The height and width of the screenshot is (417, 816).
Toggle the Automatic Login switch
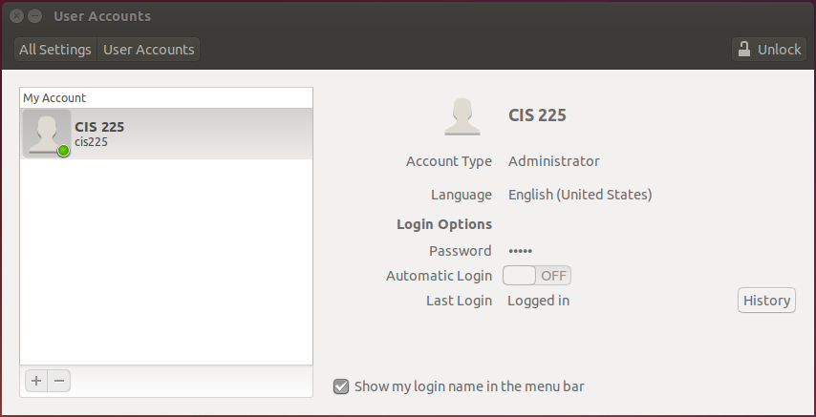(536, 276)
